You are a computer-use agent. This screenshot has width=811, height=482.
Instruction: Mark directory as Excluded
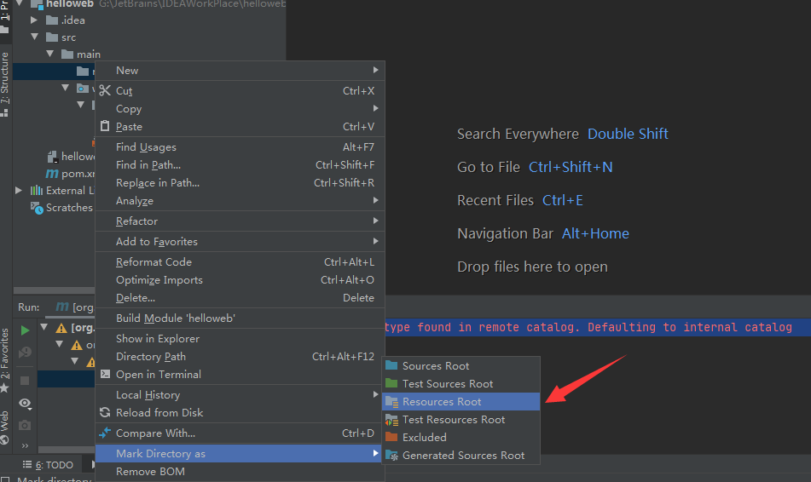(x=461, y=437)
